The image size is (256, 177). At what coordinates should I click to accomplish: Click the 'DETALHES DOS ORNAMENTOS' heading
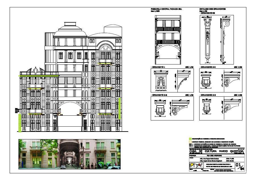(212, 9)
